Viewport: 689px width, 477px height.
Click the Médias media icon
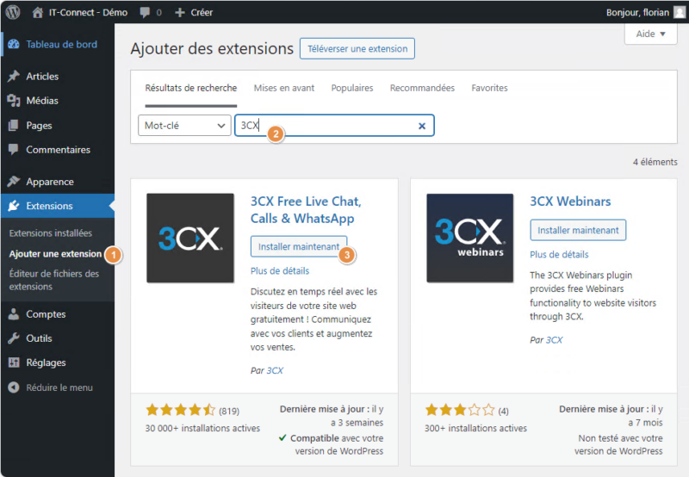point(14,101)
